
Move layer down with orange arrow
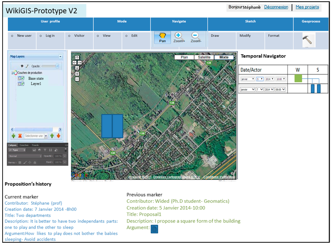58,136
